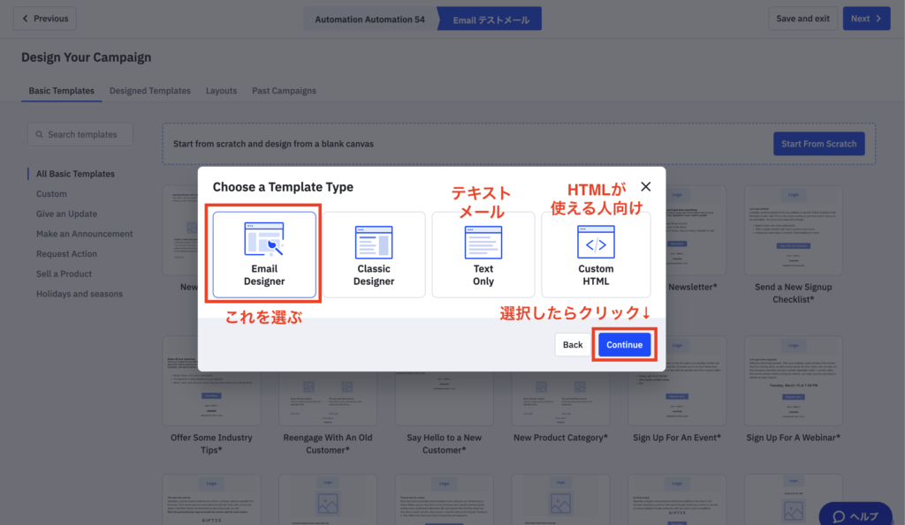
Task: Go to the Previous step
Action: point(45,19)
